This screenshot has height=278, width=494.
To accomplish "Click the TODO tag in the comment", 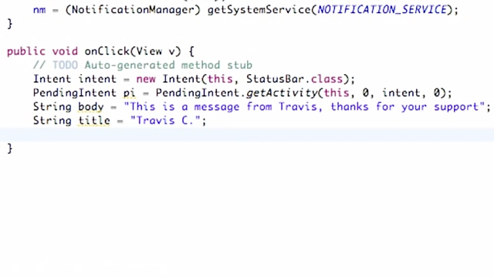I will pos(65,65).
